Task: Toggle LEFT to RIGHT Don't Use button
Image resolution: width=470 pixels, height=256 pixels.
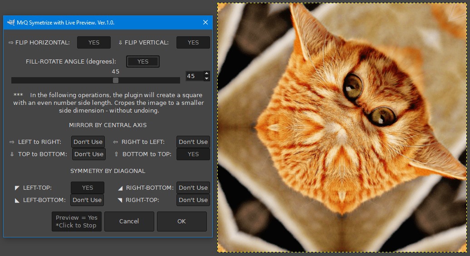Action: tap(88, 142)
